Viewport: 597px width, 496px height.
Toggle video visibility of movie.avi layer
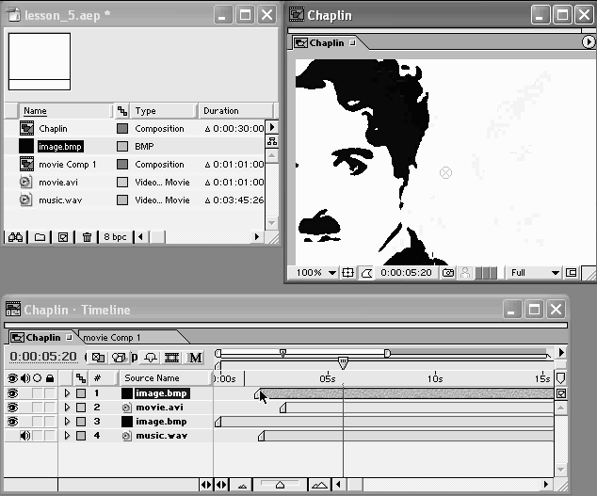(13, 408)
